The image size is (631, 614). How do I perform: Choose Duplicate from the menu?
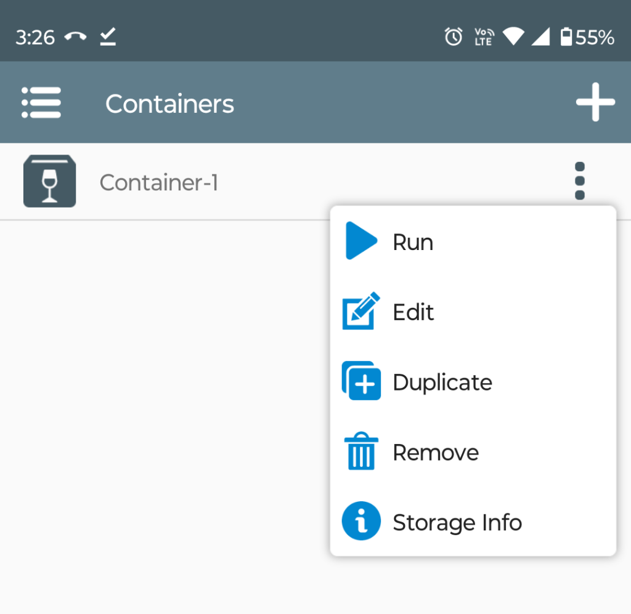coord(442,381)
